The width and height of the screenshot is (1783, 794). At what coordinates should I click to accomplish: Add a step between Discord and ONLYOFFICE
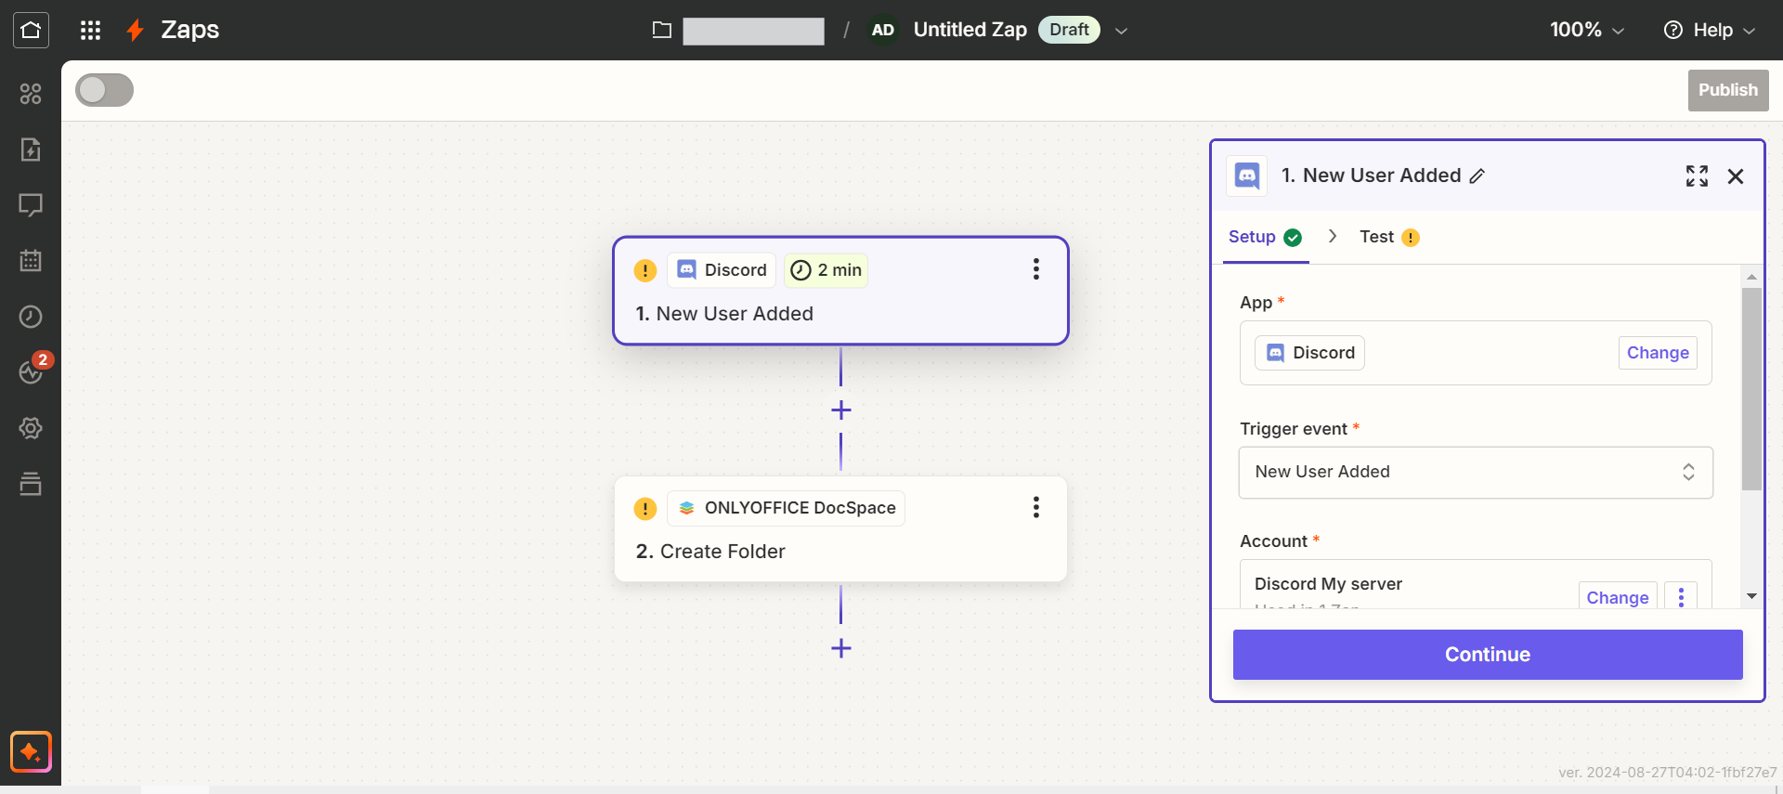click(841, 410)
